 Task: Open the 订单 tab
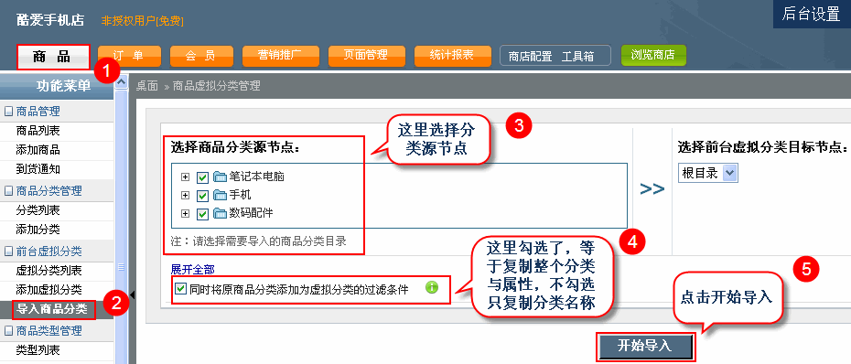point(129,56)
